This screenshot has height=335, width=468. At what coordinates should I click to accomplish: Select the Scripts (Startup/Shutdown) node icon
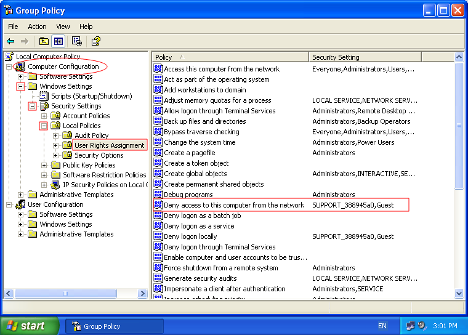[x=44, y=96]
